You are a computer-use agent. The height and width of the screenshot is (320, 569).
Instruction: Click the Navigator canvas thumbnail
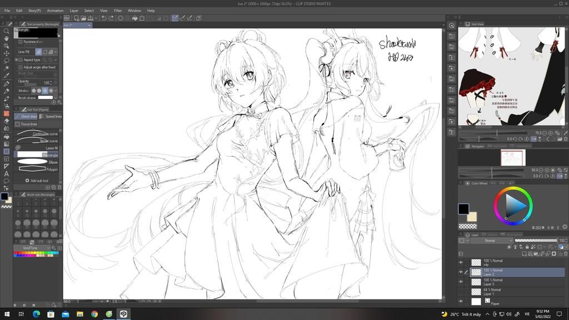click(x=513, y=158)
